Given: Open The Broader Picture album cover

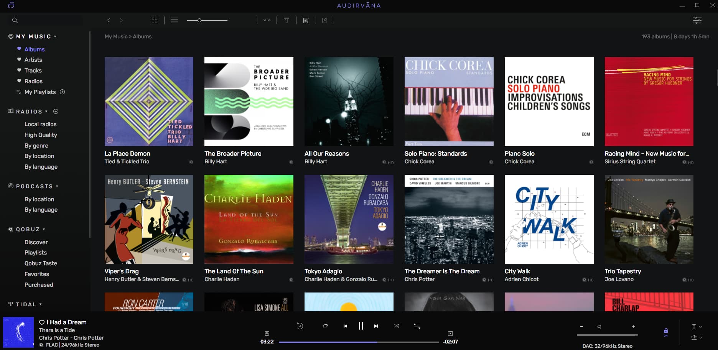Looking at the screenshot, I should tap(249, 102).
